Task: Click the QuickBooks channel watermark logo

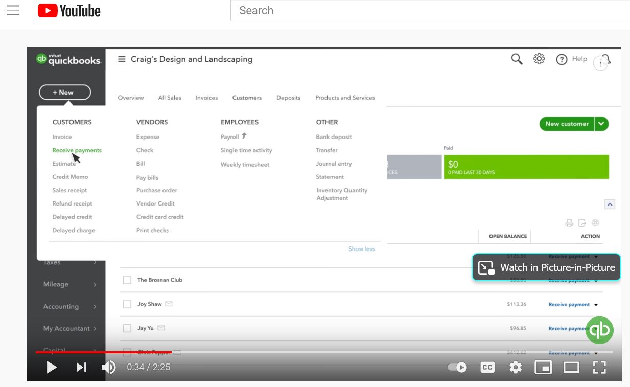Action: coord(599,330)
